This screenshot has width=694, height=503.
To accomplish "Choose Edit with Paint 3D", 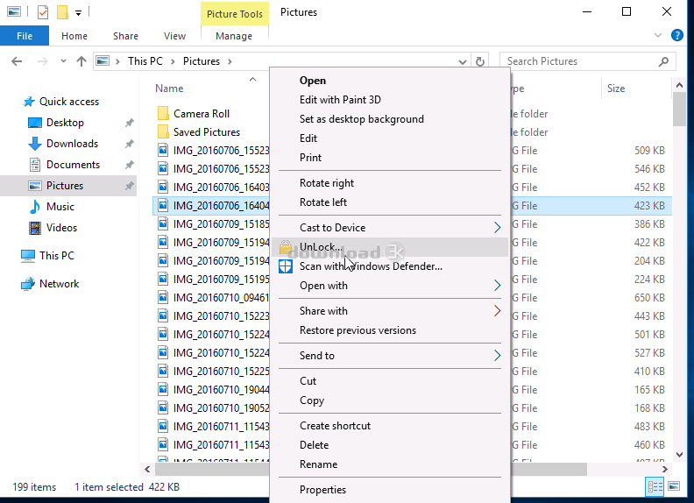I will [x=340, y=100].
